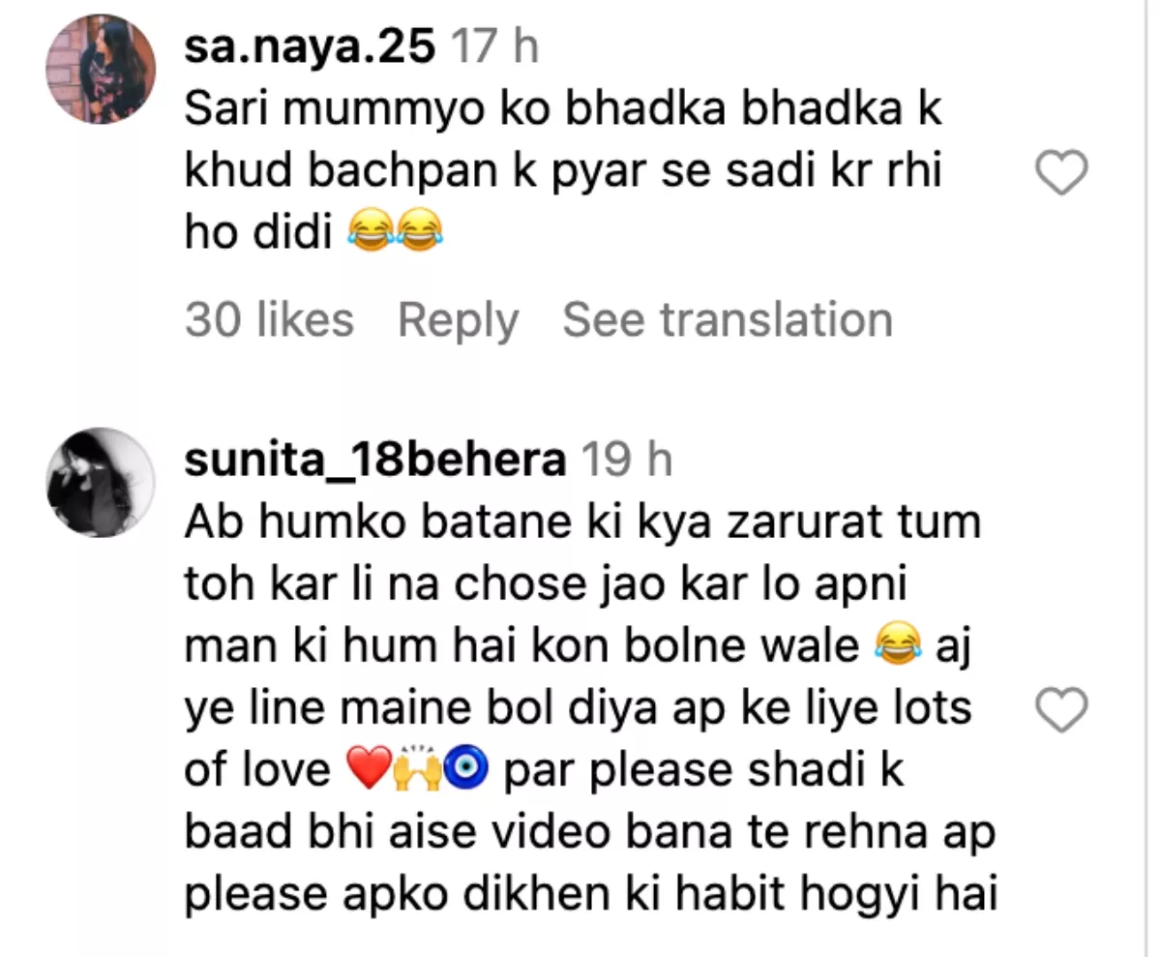
Task: Open sunita_18behera's profile picture
Action: click(101, 482)
